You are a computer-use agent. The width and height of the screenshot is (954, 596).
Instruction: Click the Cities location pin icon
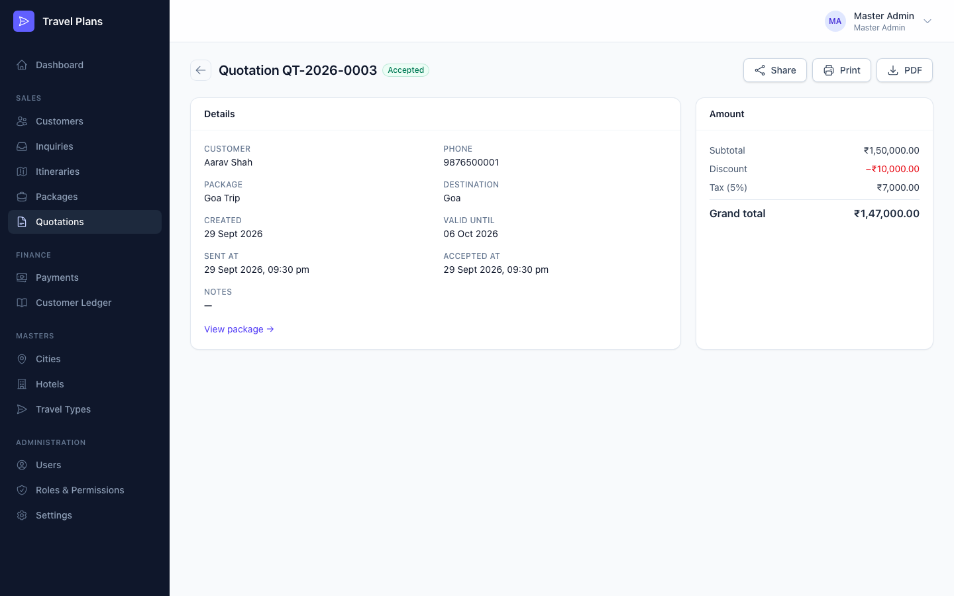pyautogui.click(x=22, y=359)
